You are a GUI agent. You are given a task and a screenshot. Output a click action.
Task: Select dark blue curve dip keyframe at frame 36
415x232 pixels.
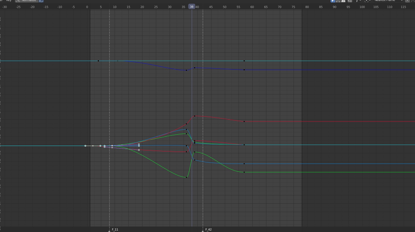(x=186, y=70)
